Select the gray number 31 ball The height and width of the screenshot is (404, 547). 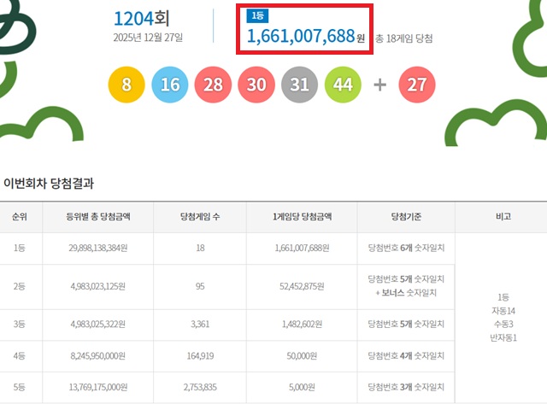click(299, 85)
